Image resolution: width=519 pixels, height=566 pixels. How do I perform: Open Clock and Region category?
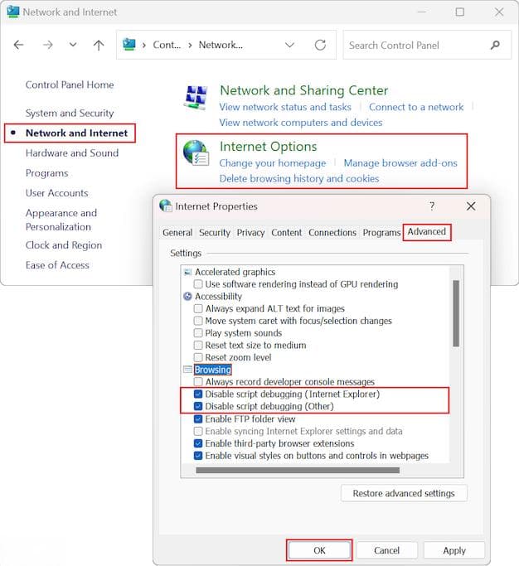click(x=64, y=245)
